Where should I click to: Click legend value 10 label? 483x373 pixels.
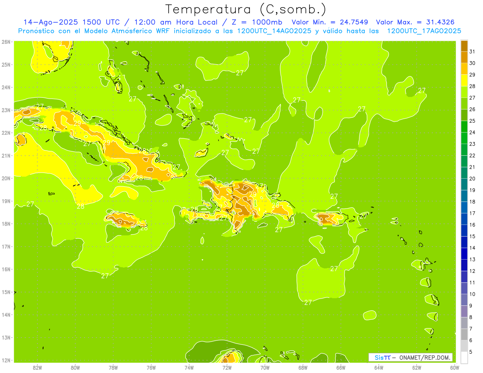472,294
